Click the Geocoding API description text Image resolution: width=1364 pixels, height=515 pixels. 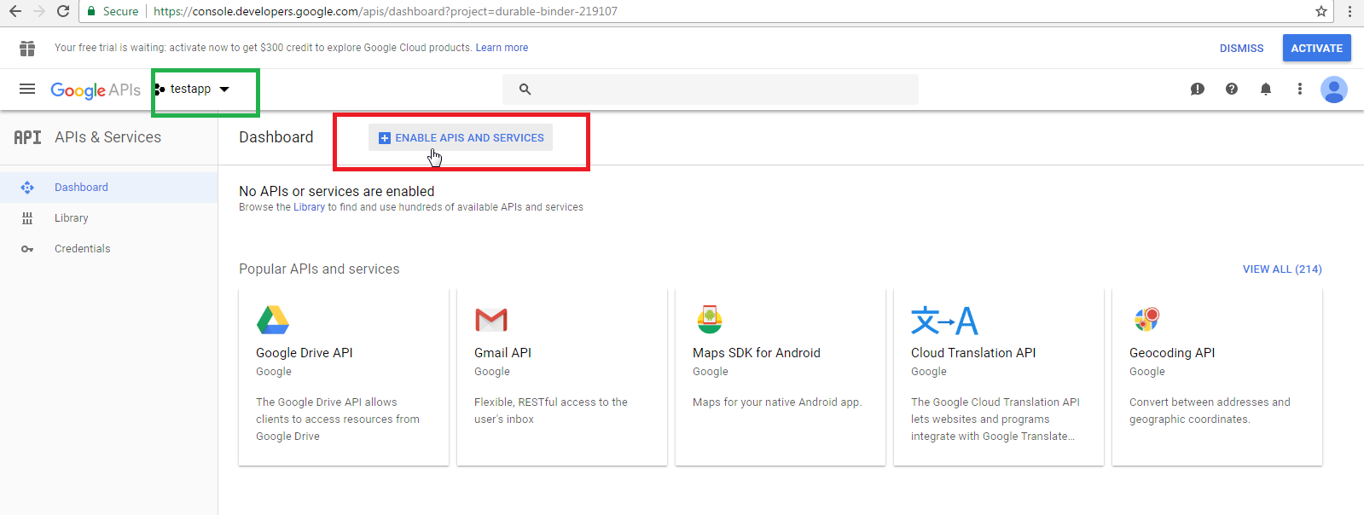click(x=1210, y=411)
